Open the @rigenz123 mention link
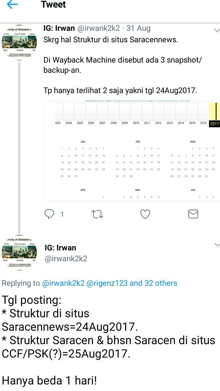Image resolution: width=220 pixels, height=391 pixels. point(107,283)
